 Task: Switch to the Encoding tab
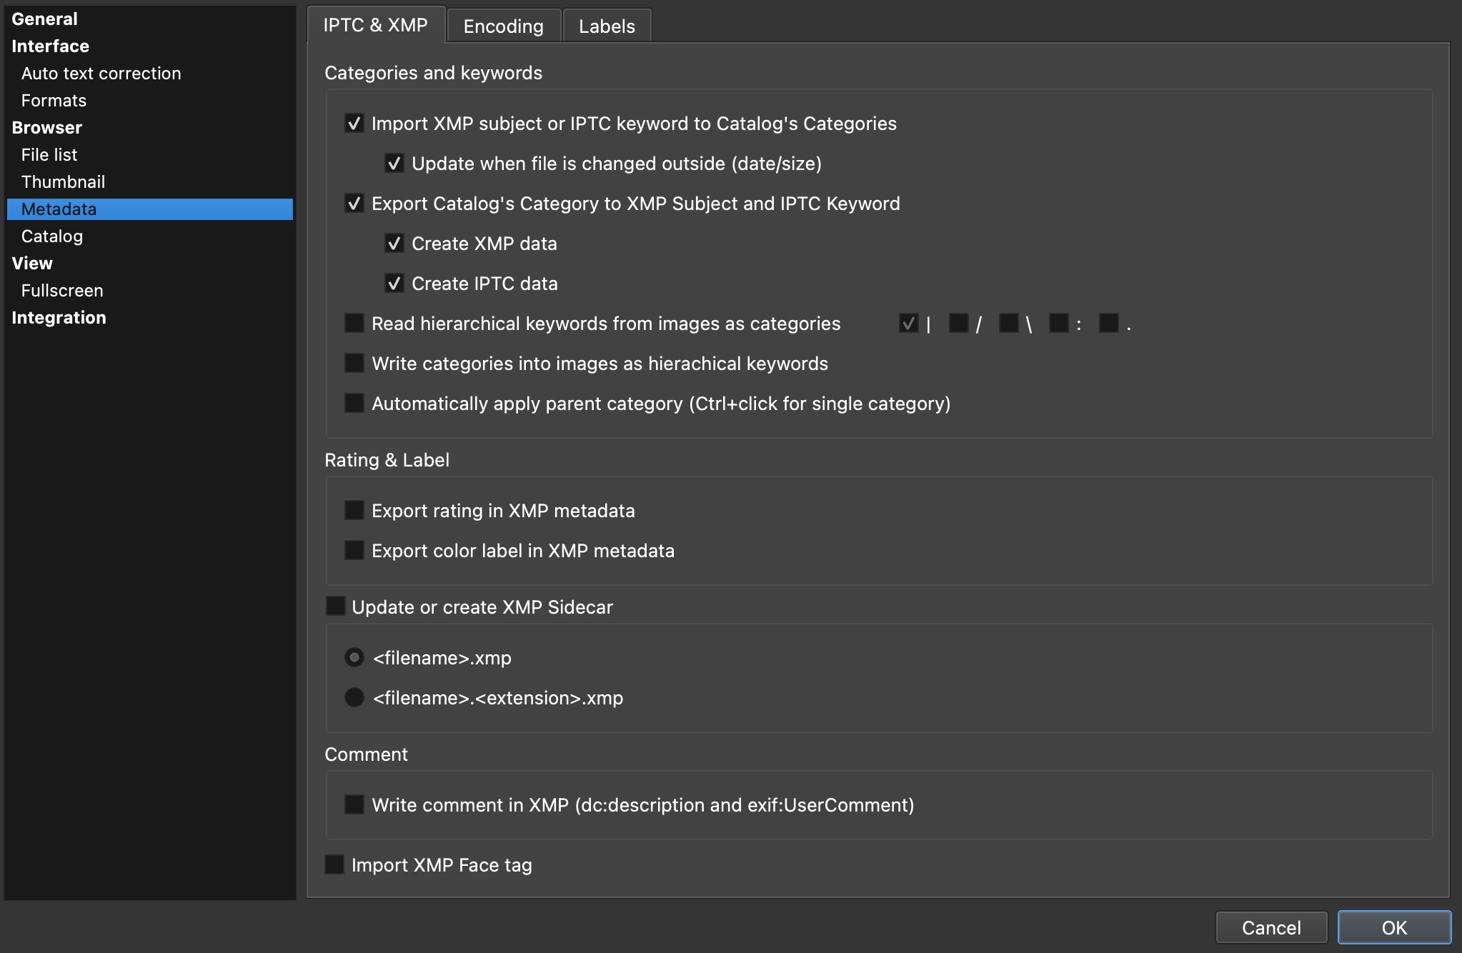click(x=503, y=26)
